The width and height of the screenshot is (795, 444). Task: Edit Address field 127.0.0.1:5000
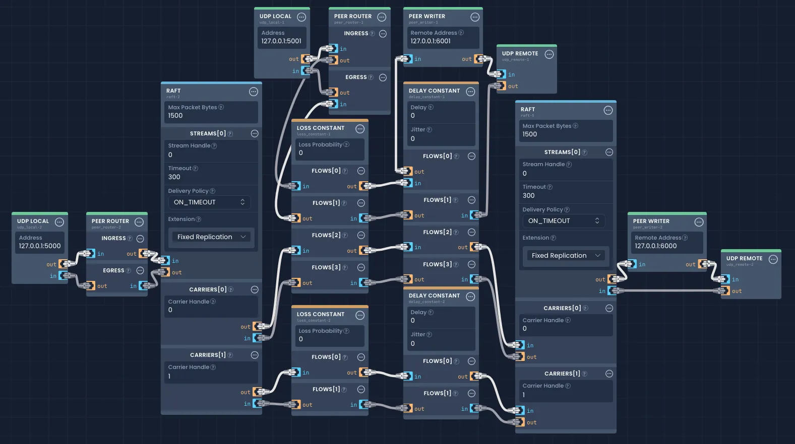pos(40,242)
